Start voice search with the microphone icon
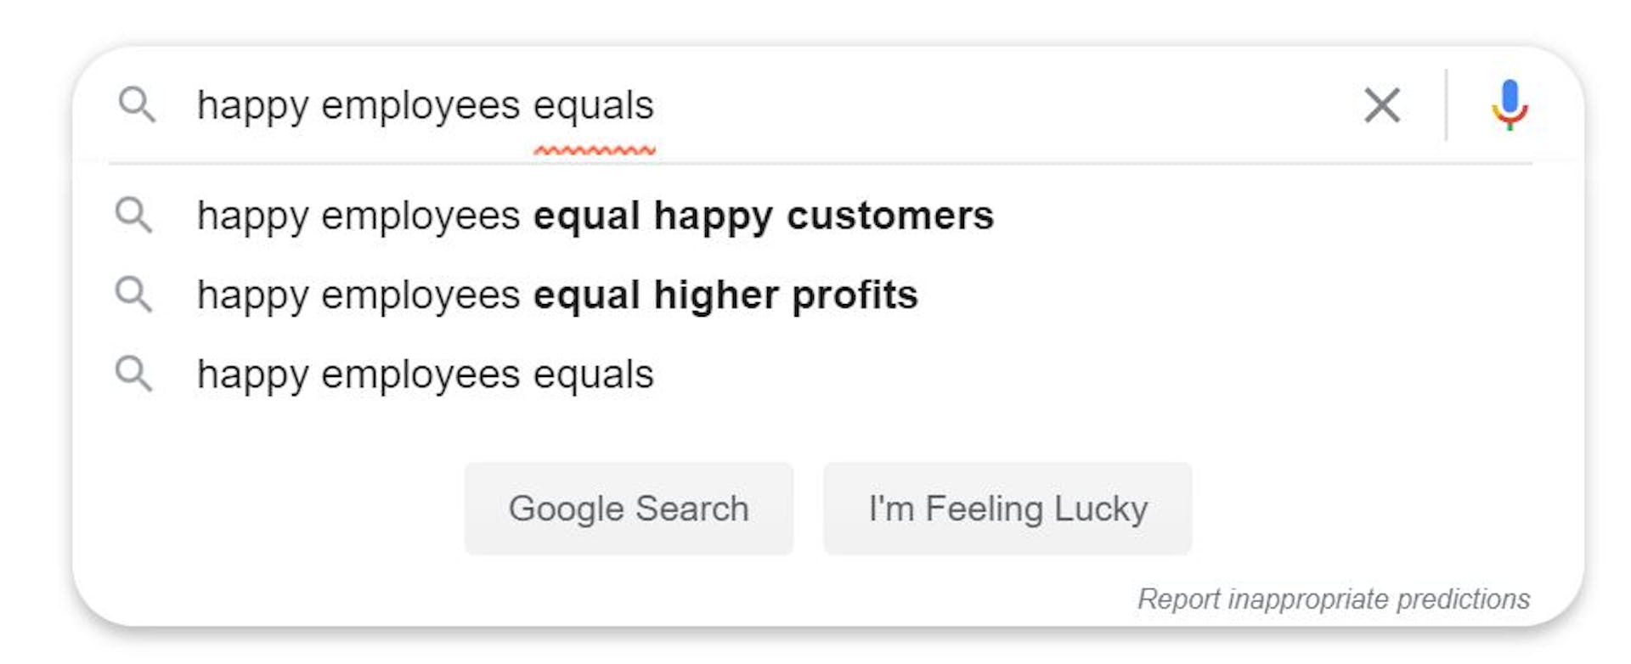 (1510, 105)
